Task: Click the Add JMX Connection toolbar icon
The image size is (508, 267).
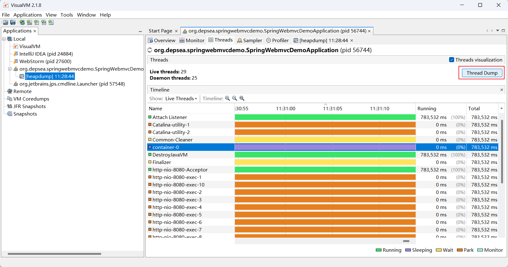Action: coord(29,22)
